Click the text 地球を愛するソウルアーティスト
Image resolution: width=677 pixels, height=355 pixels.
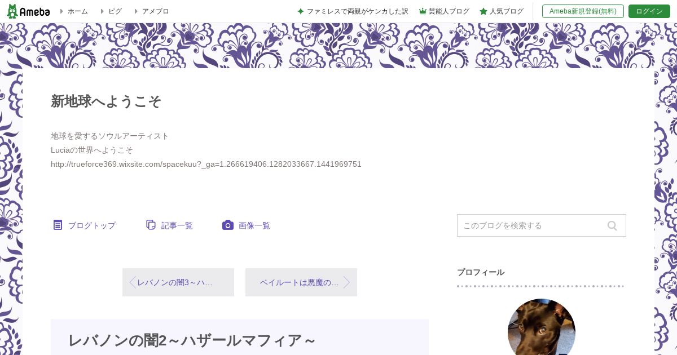[x=110, y=136]
